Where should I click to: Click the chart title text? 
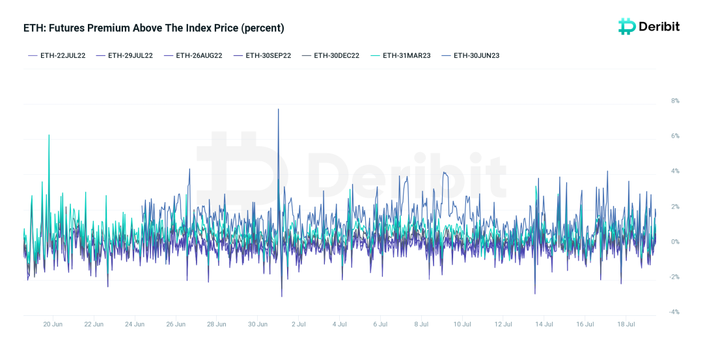[x=154, y=28]
